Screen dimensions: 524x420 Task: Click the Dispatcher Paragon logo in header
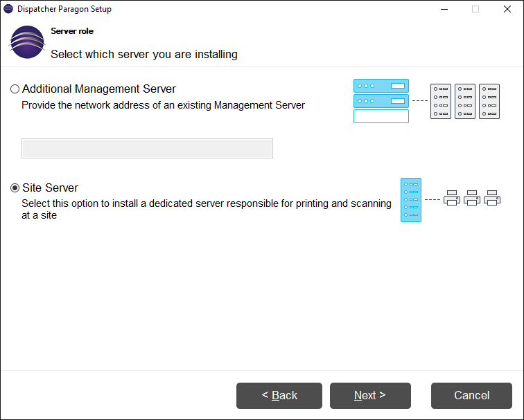tap(27, 42)
